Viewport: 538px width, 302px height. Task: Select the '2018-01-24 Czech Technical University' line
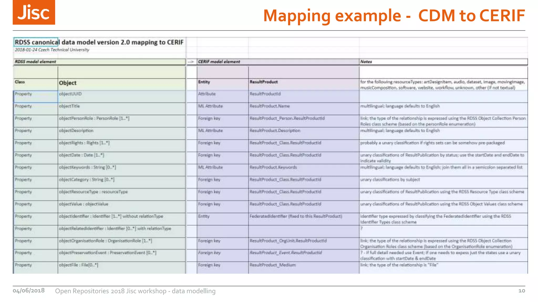click(52, 50)
